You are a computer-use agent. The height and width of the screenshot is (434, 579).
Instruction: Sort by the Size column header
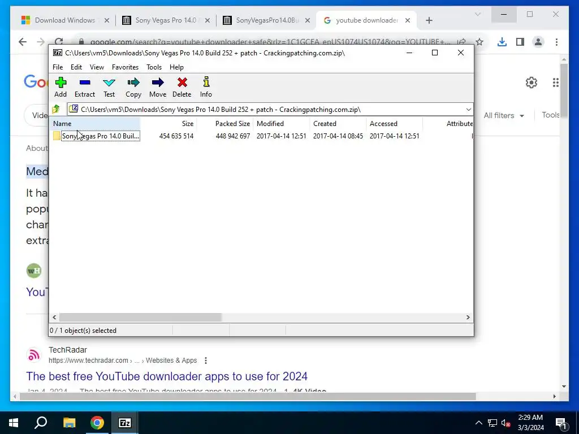coord(168,124)
